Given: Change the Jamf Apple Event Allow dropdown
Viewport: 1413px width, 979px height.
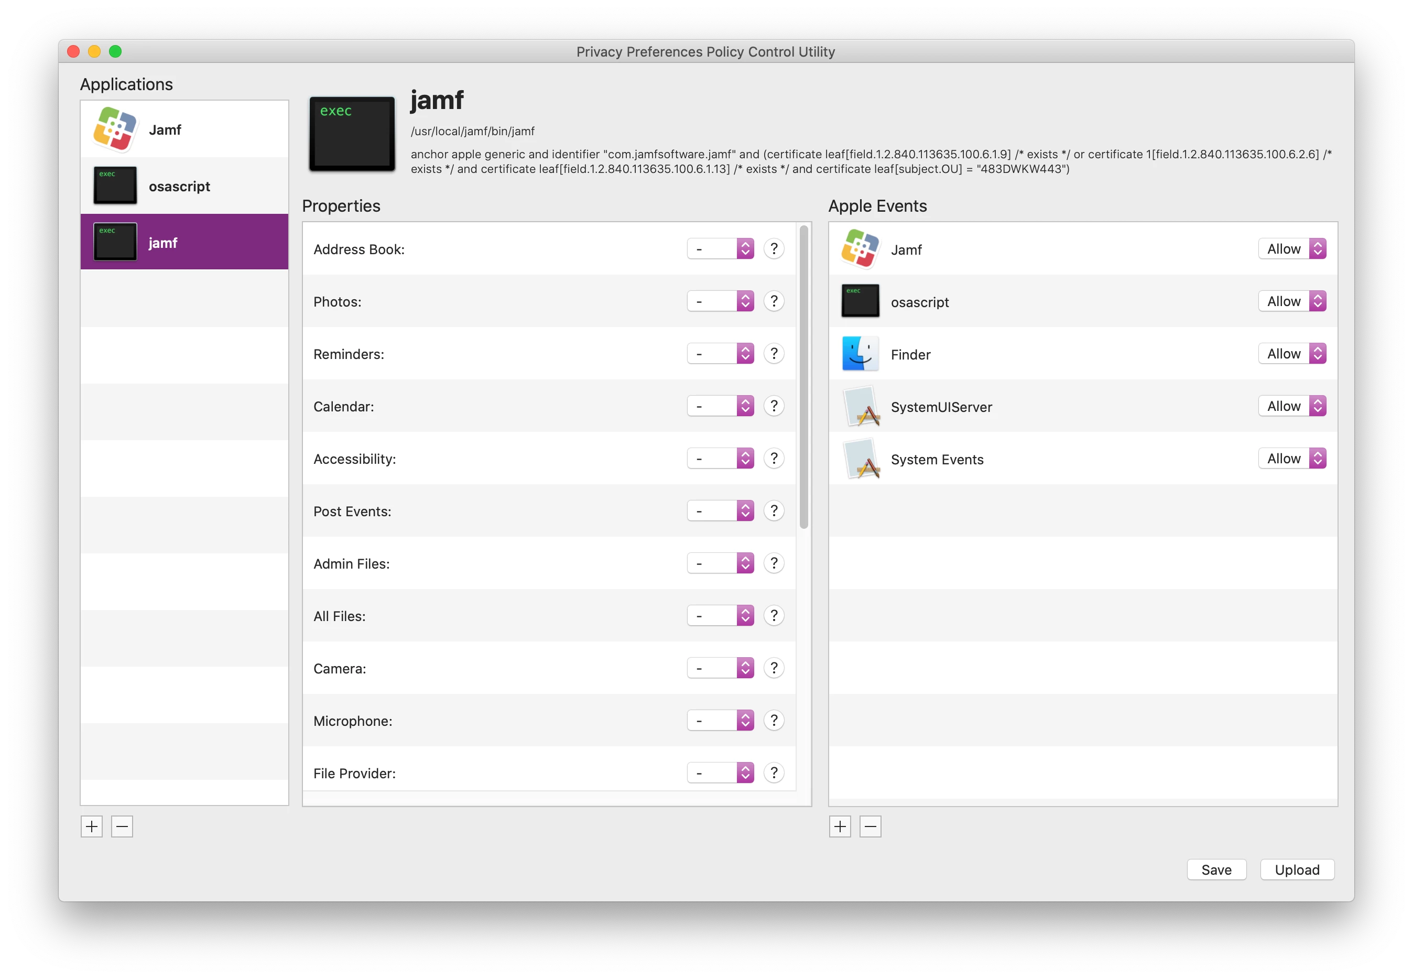Looking at the screenshot, I should point(1292,248).
